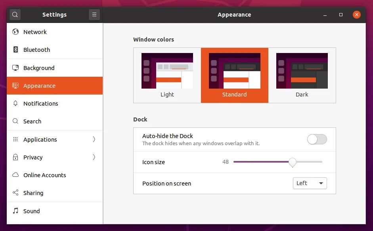Click the dock hides description text
The width and height of the screenshot is (373, 231).
pos(201,144)
